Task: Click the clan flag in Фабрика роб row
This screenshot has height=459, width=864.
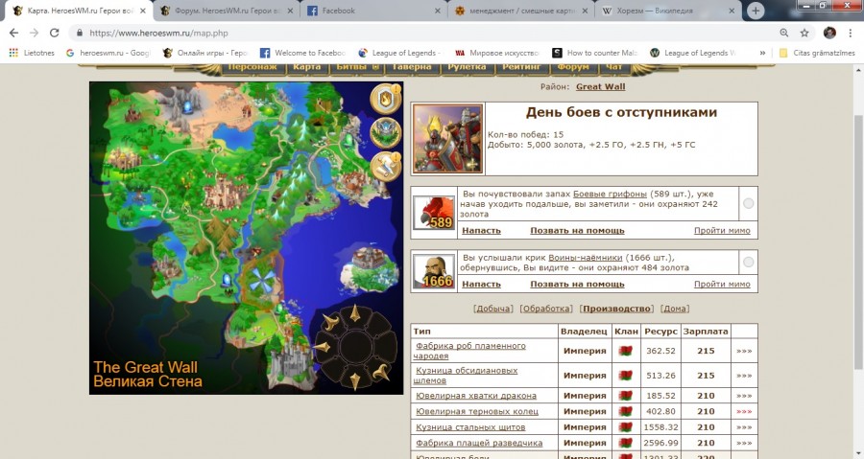Action: coord(625,351)
